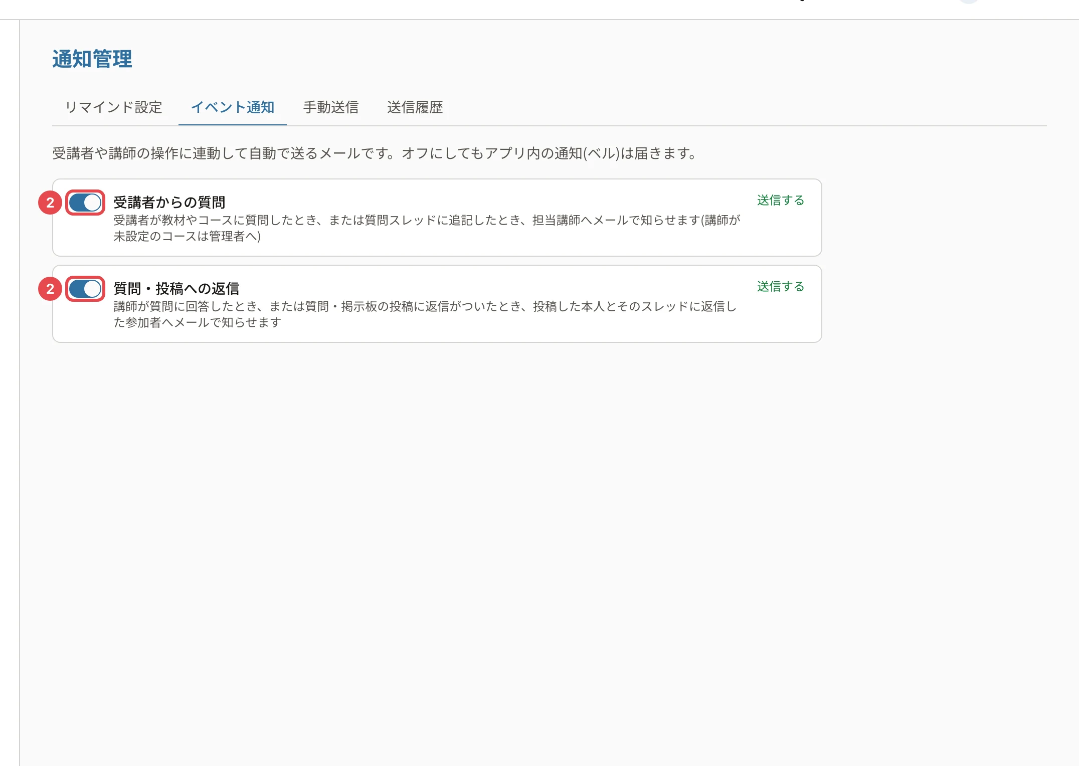1079x766 pixels.
Task: Click 送信する status in 受講者からの質問 card
Action: click(x=781, y=201)
